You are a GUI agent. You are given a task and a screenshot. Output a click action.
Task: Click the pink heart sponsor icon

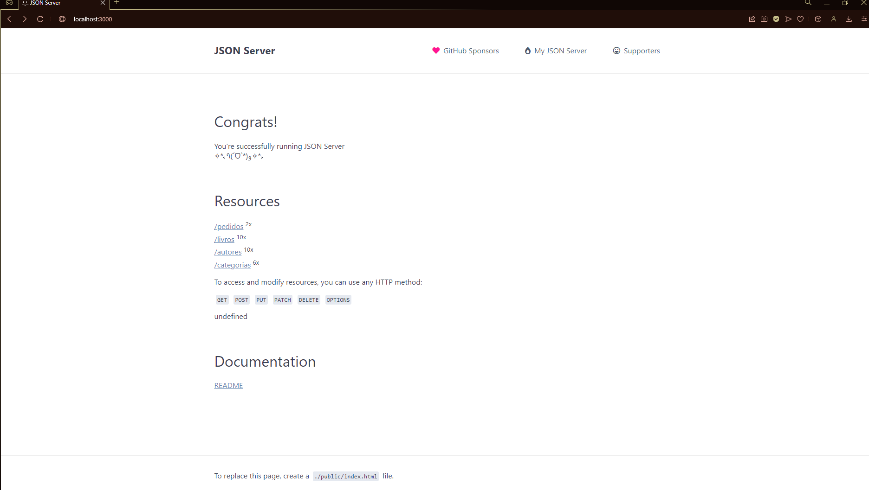click(436, 51)
